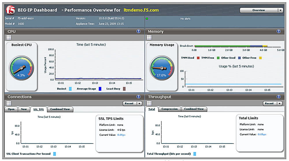Click TMM Free green legend swatch
This screenshot has height=161, width=289.
click(x=218, y=58)
